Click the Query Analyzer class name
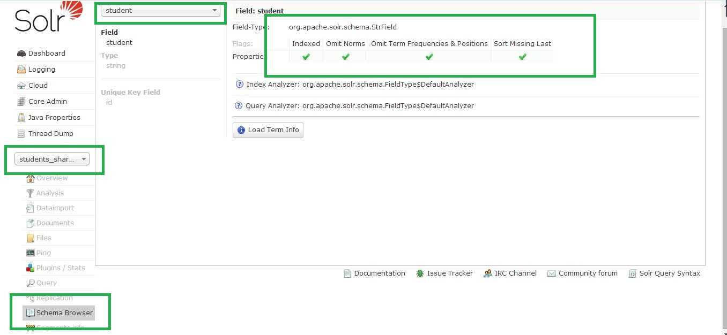 pos(388,105)
